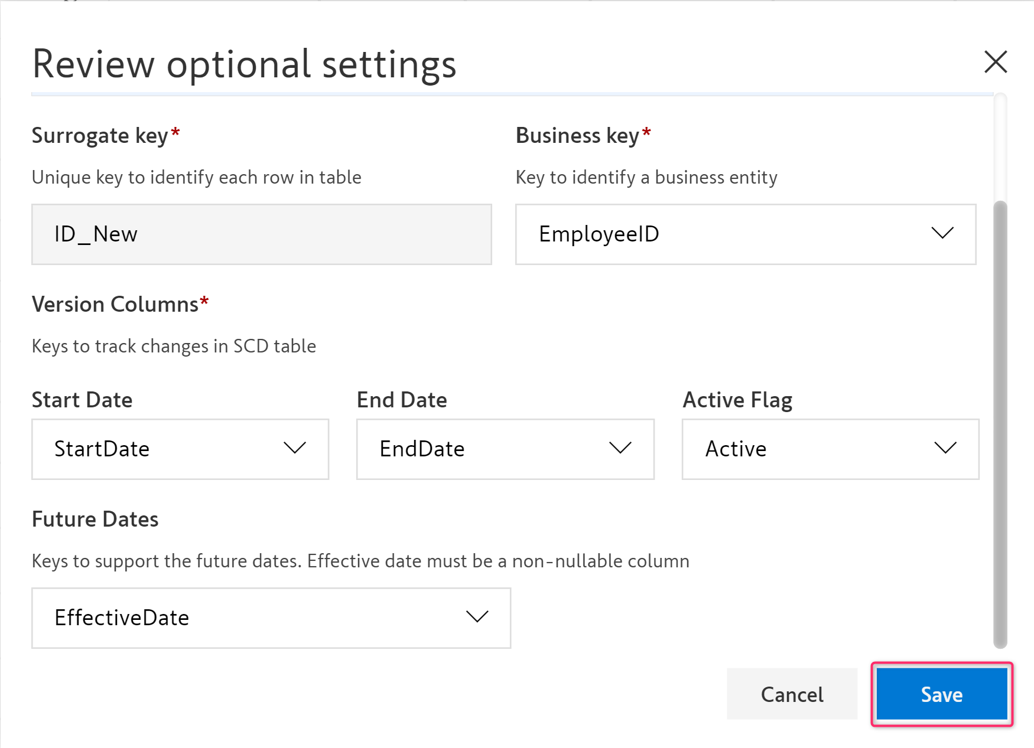Screen dimensions: 1034x748
Task: Click the chevron arrow in Business key field
Action: [942, 234]
